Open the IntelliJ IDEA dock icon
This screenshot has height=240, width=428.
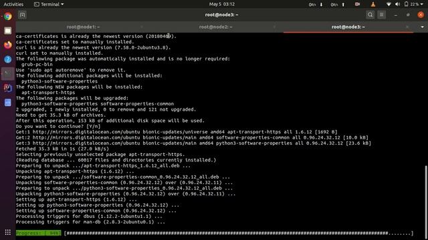point(7,88)
